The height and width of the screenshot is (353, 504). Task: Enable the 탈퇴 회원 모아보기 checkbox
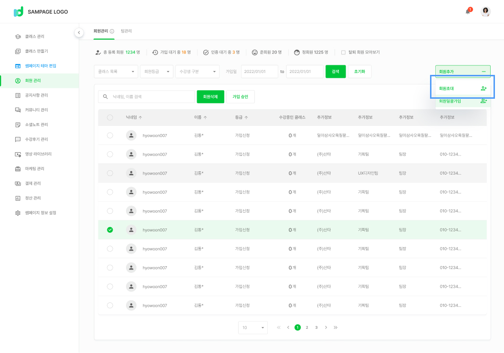[x=343, y=52]
